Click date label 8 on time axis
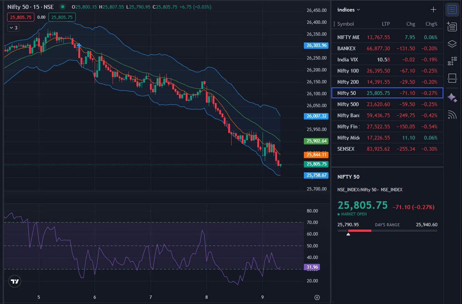 tap(207, 297)
